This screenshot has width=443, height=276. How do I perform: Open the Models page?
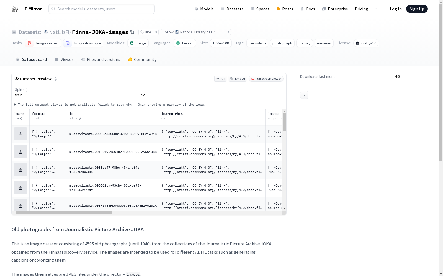(204, 9)
